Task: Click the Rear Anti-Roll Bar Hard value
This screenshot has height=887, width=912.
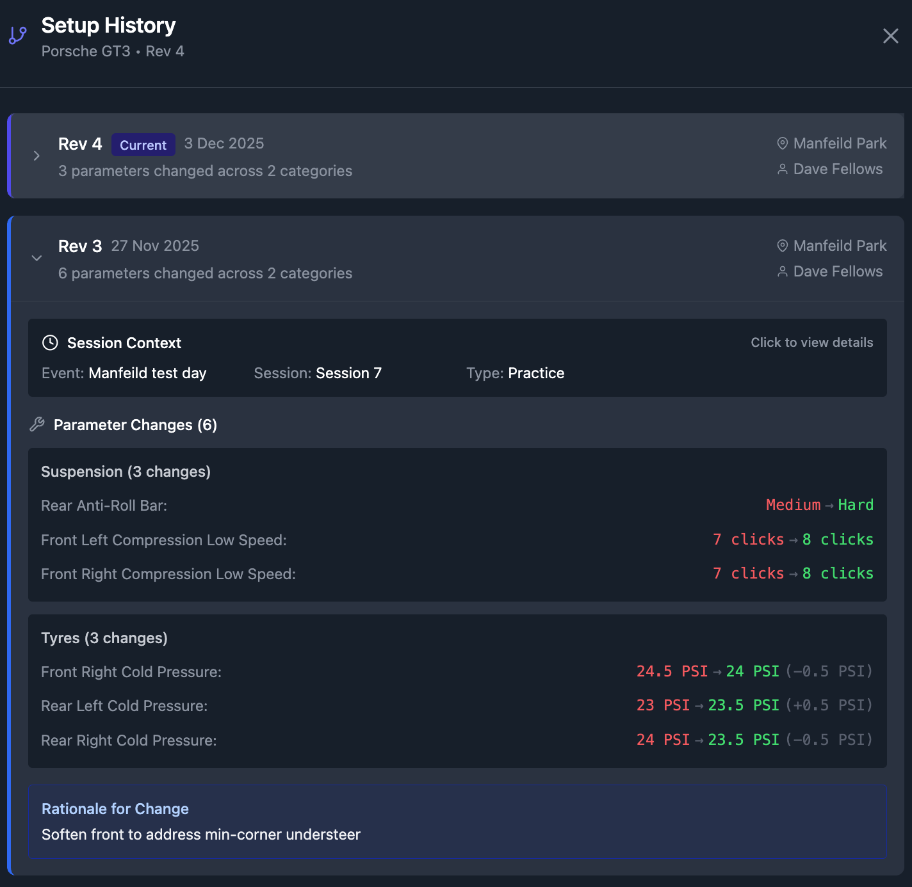Action: [x=856, y=505]
